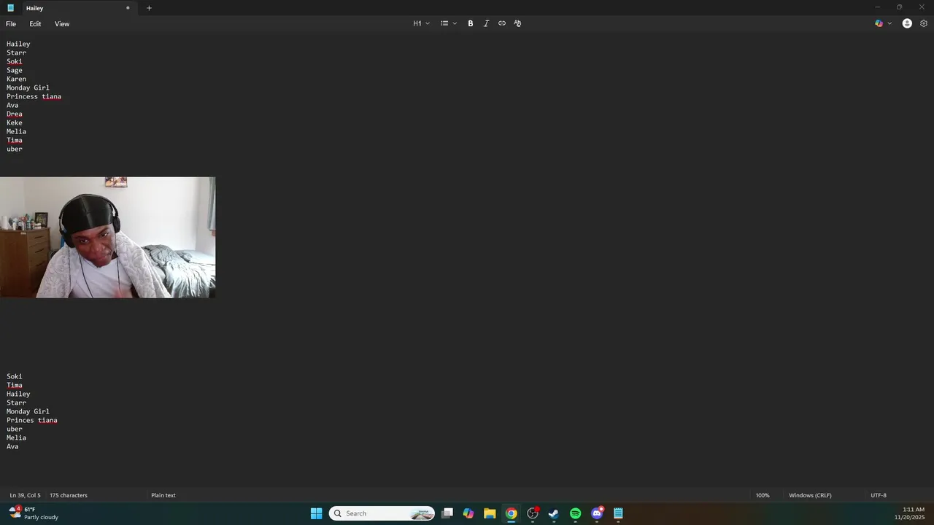Click Soki below Starr

tap(15, 61)
